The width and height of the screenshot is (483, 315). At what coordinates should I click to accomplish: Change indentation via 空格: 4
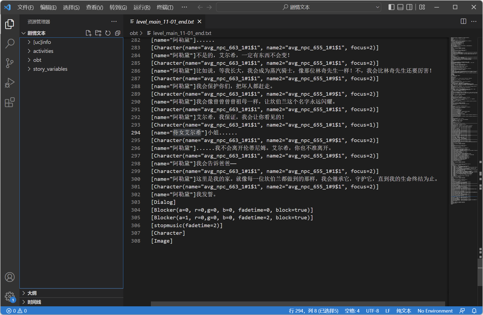352,311
